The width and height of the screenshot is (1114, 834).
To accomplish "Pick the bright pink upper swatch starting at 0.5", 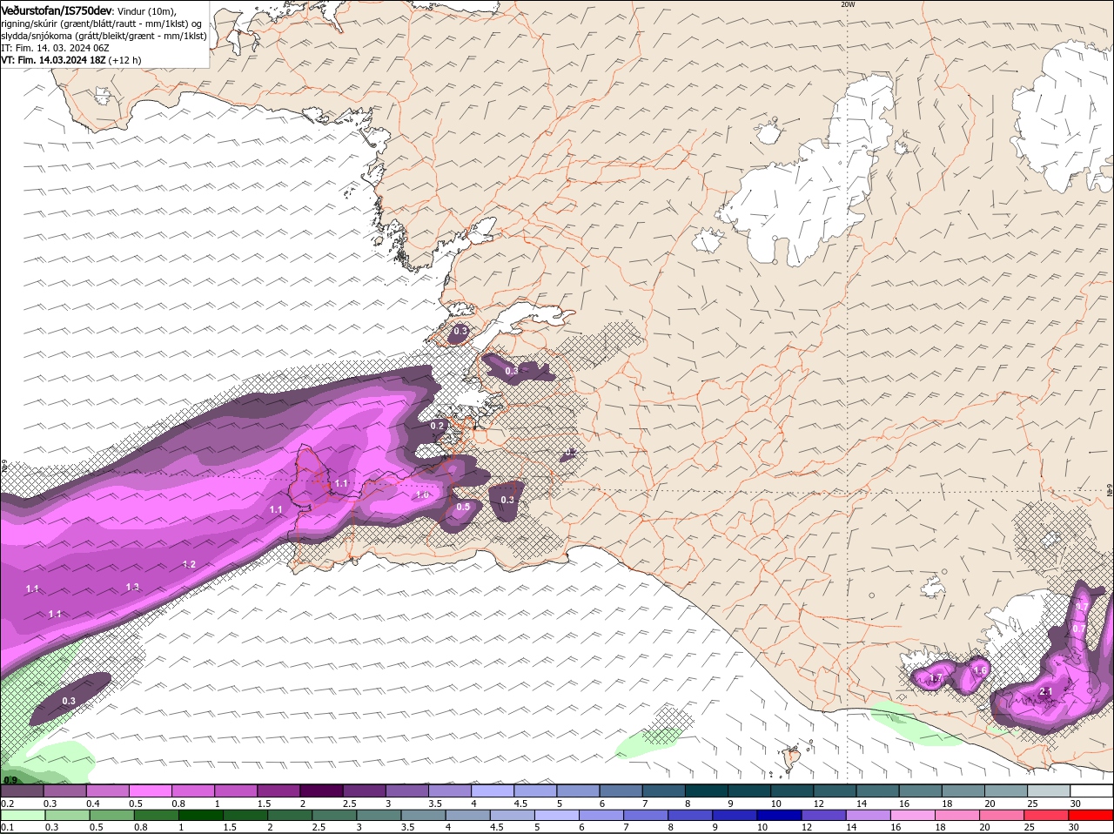I will [x=150, y=790].
